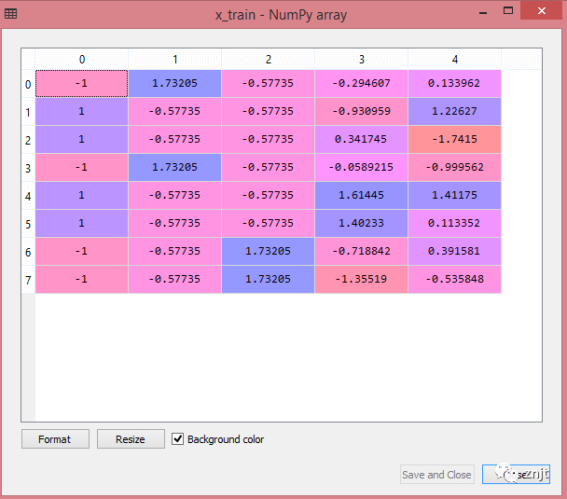Click the Close button at bottom right

coord(516,475)
